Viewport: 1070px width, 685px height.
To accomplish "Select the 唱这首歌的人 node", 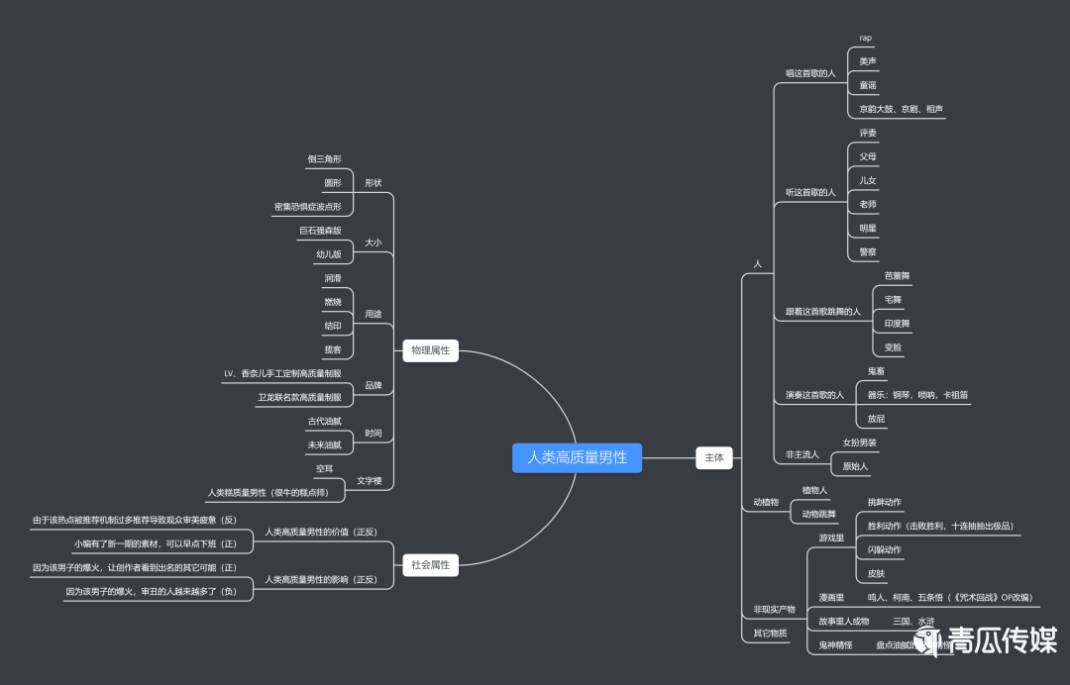I will tap(809, 73).
